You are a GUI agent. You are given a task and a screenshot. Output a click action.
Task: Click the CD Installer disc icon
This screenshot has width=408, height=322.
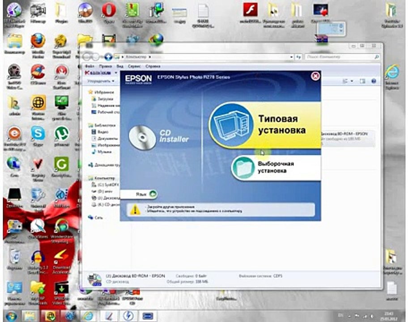[142, 138]
